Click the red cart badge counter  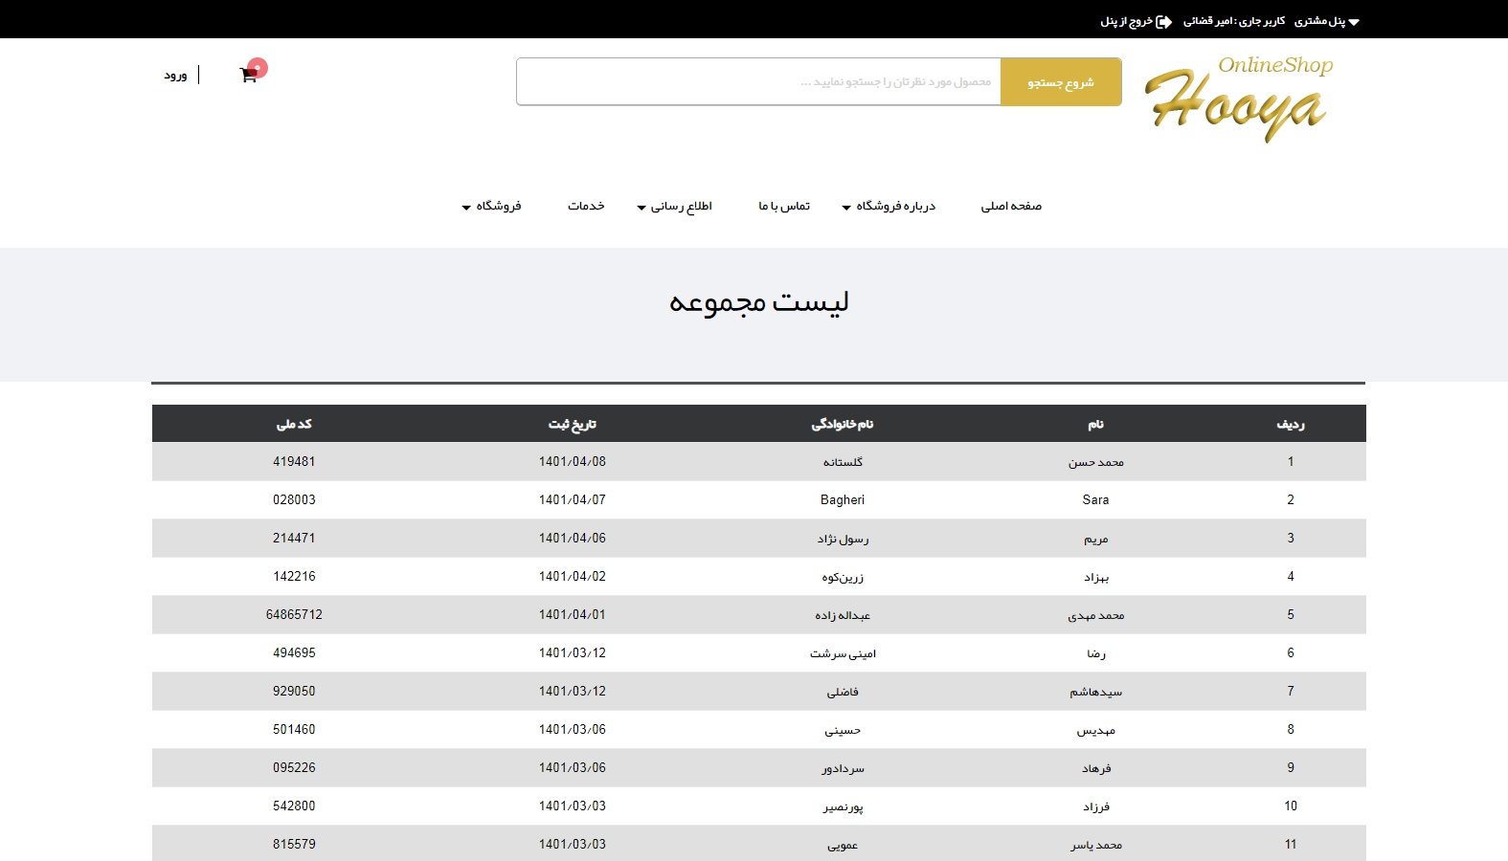tap(258, 68)
